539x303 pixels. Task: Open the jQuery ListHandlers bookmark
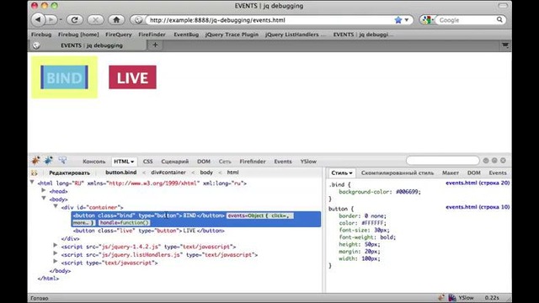296,35
